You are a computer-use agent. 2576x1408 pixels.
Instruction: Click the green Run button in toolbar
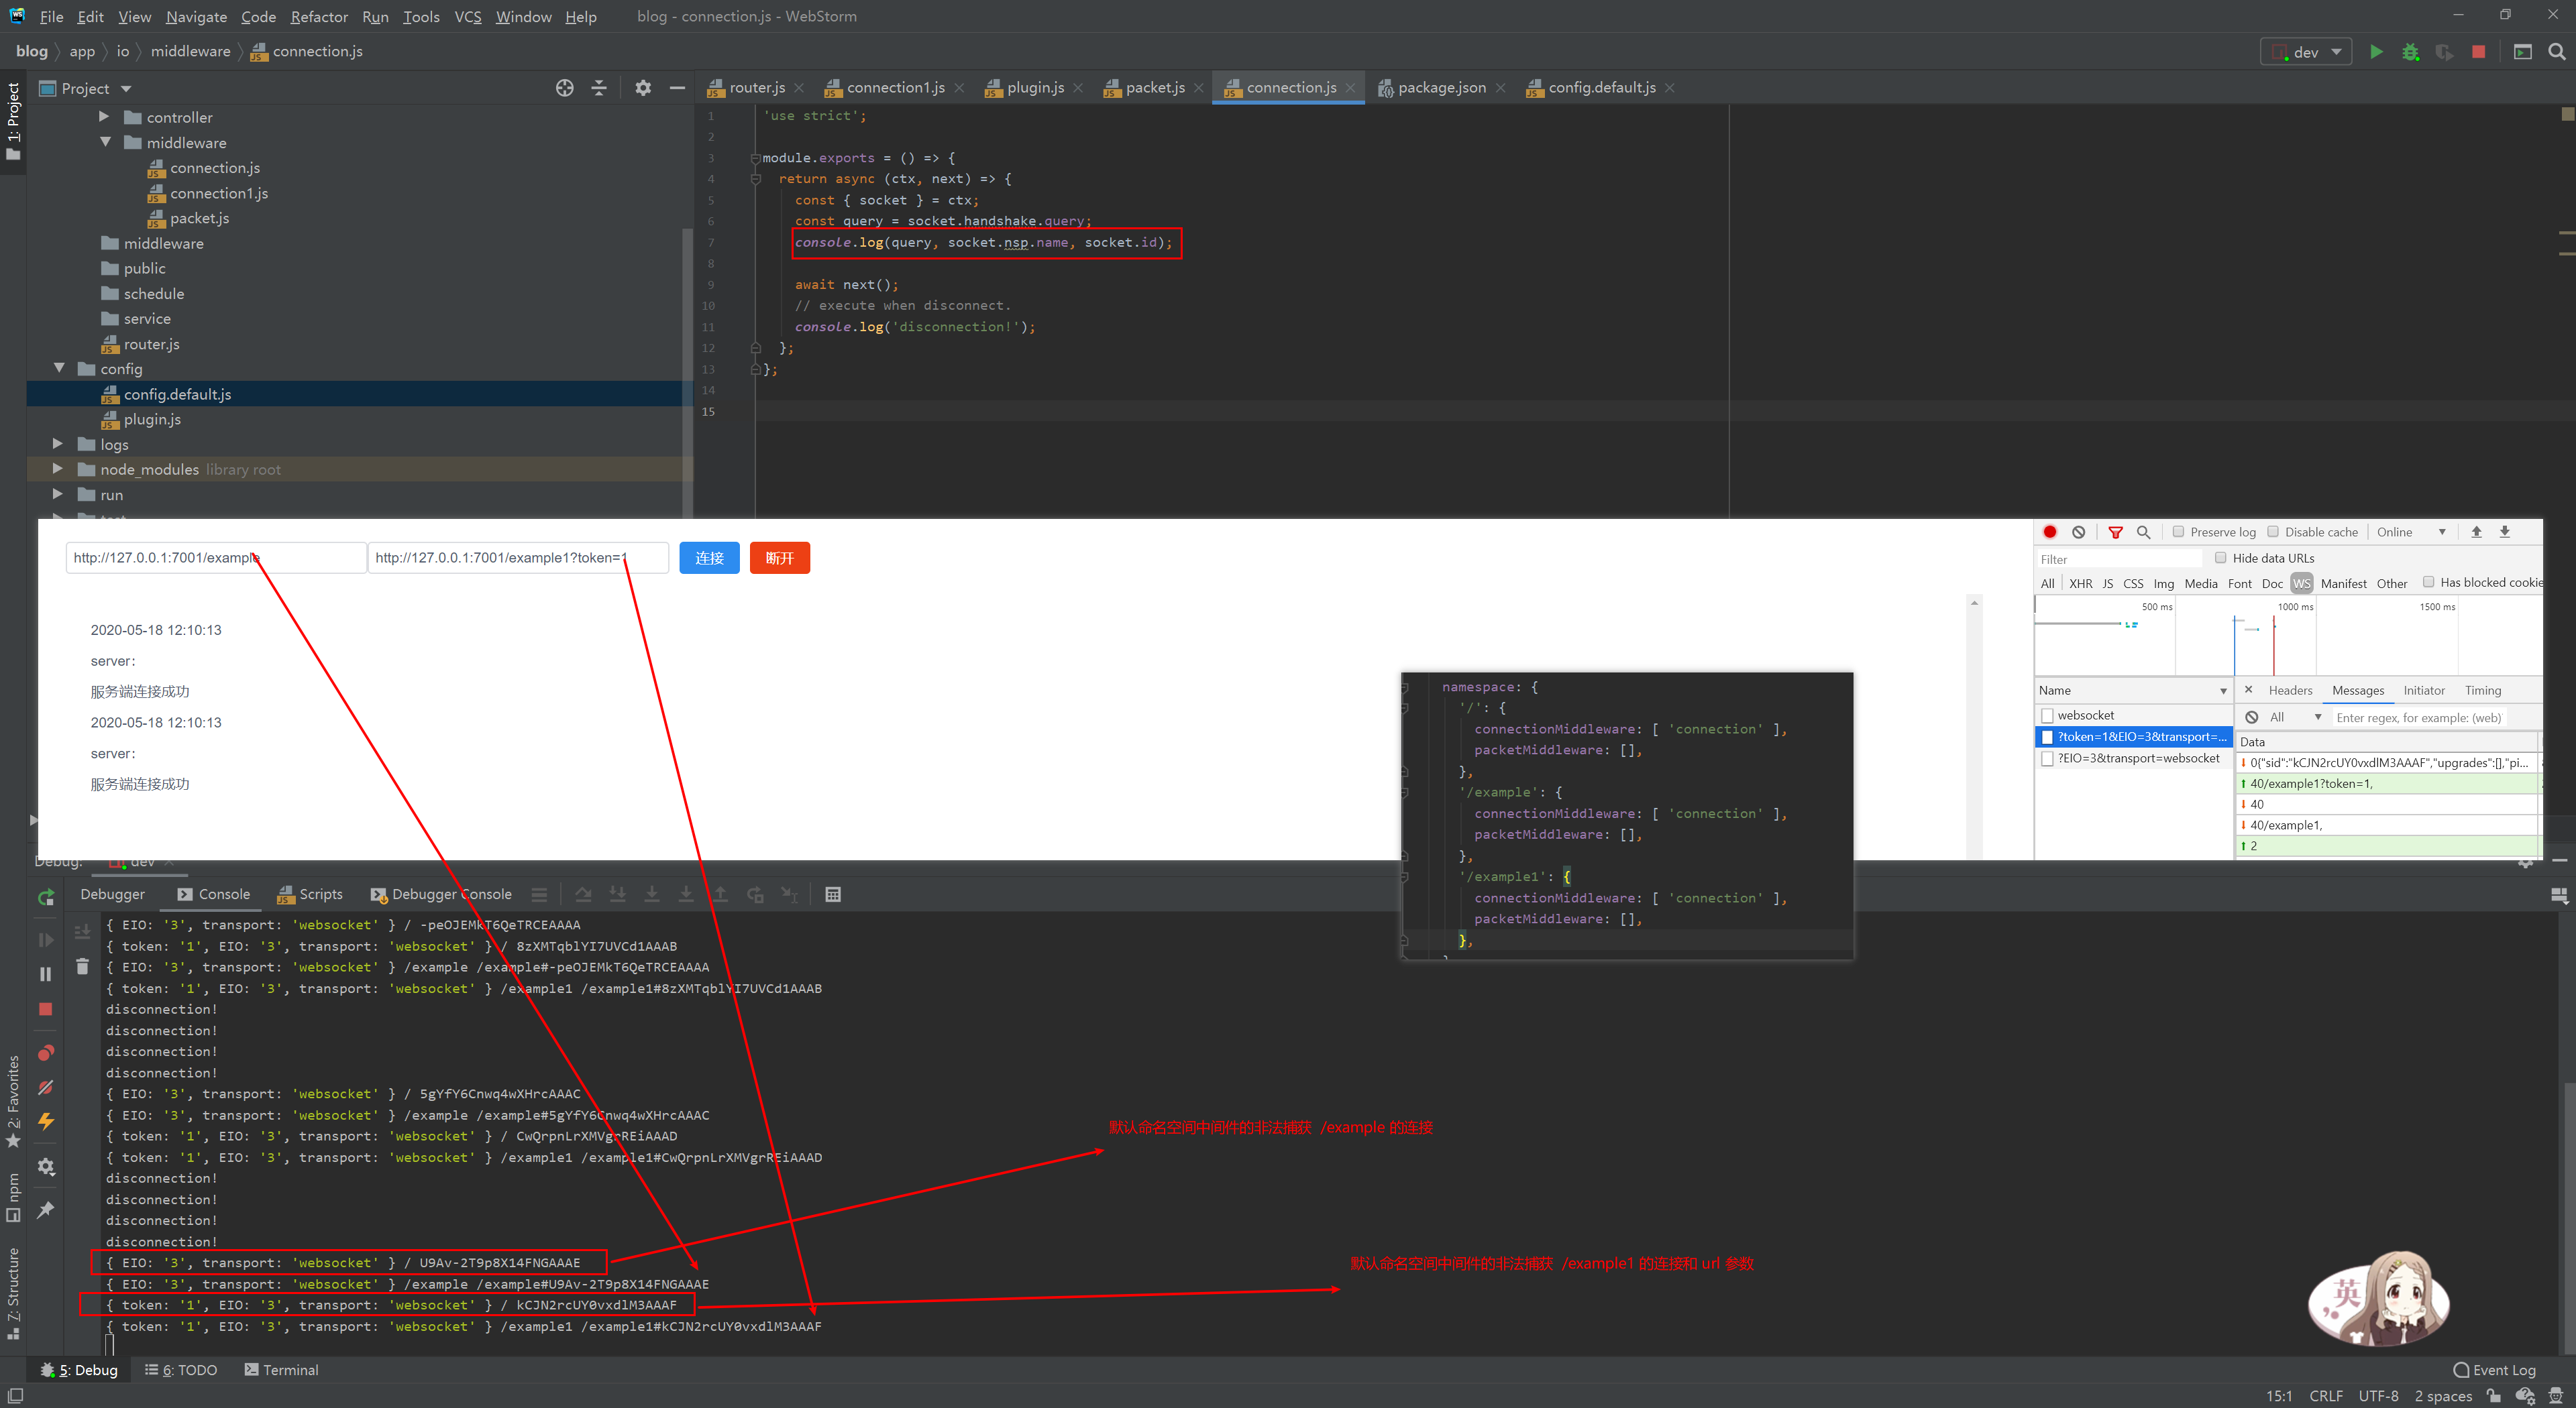[2376, 52]
